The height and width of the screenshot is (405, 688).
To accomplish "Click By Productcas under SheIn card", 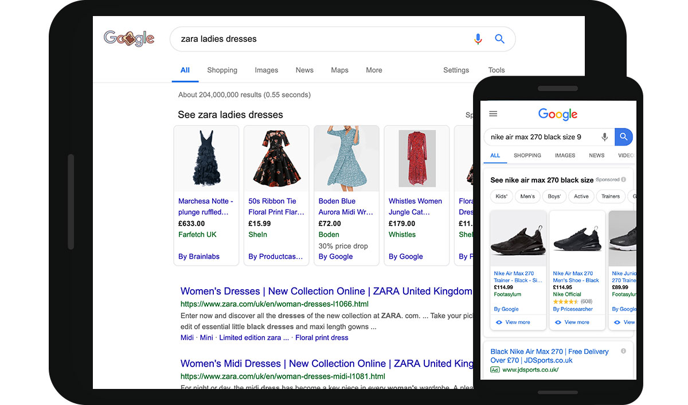I will pos(276,256).
